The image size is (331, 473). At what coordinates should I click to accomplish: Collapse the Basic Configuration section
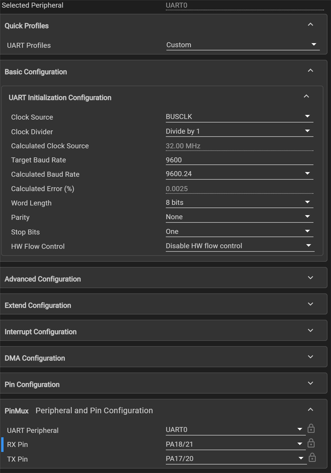click(x=310, y=71)
